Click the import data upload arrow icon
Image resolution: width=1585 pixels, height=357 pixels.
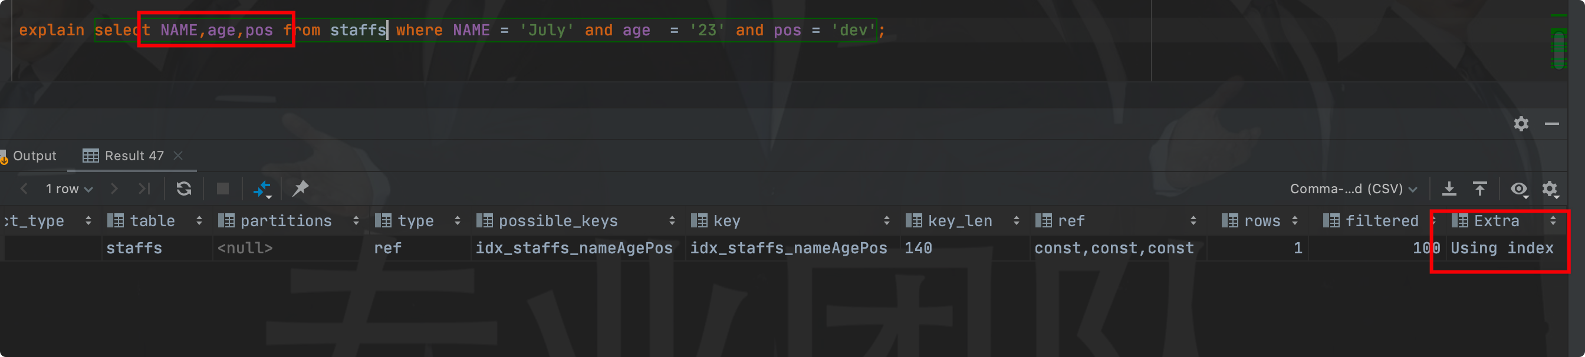pyautogui.click(x=1480, y=189)
